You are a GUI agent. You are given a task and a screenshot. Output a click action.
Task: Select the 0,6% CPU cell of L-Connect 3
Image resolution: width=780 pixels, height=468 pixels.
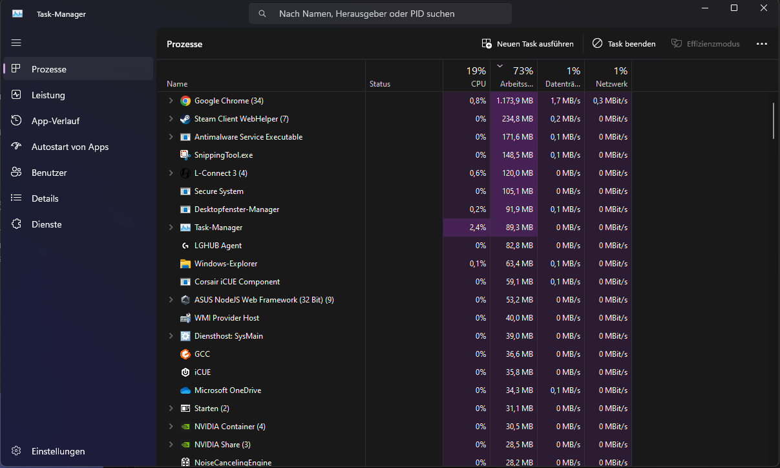[x=467, y=173]
